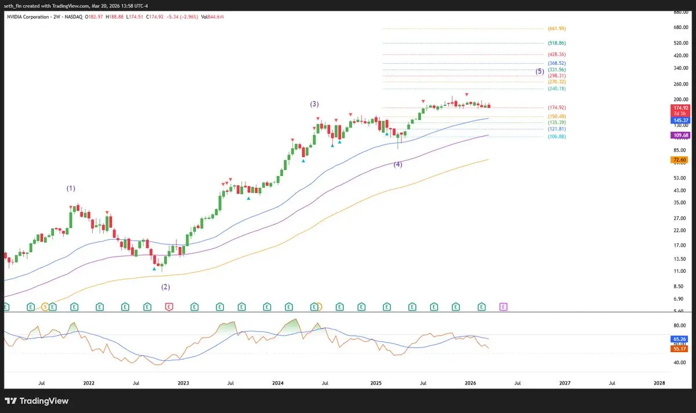Click the (150.49) Fibonacci level label
696x413 pixels.
tap(557, 116)
